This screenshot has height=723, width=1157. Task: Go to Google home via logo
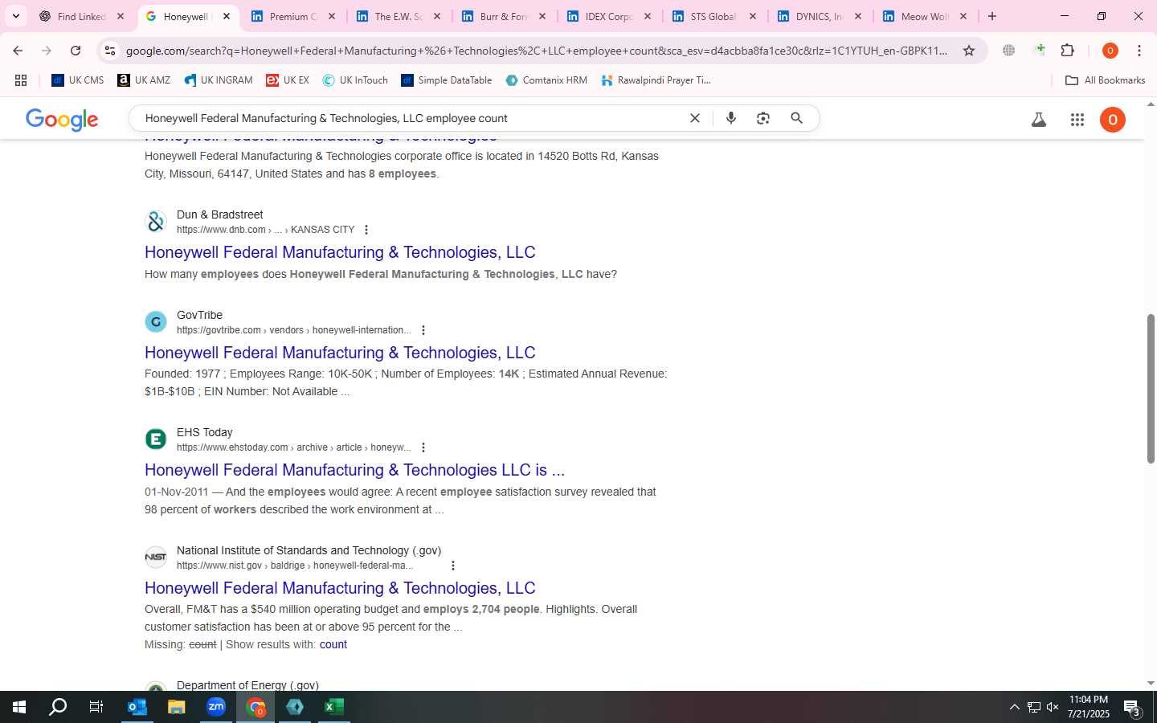pyautogui.click(x=62, y=119)
